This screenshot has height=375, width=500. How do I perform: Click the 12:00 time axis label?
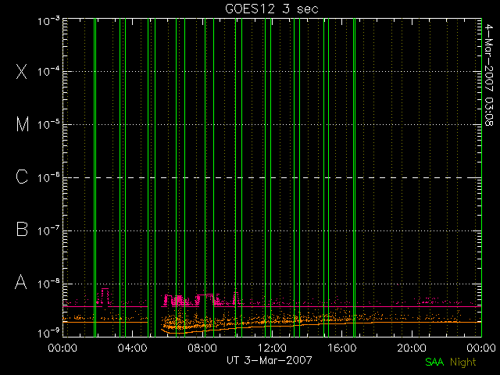(272, 348)
